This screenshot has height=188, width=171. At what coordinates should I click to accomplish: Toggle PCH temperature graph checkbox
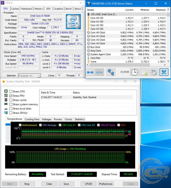coord(119,125)
